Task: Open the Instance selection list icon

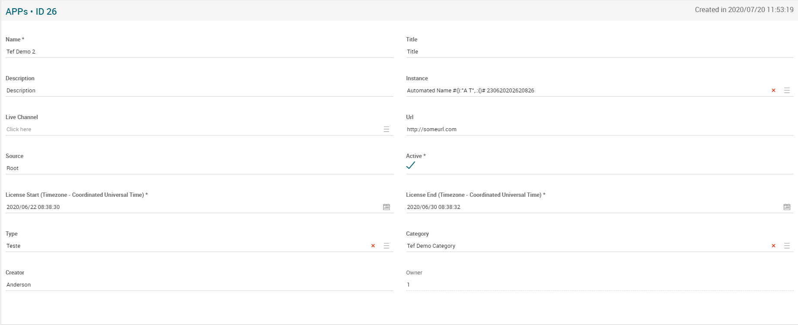Action: click(x=787, y=91)
